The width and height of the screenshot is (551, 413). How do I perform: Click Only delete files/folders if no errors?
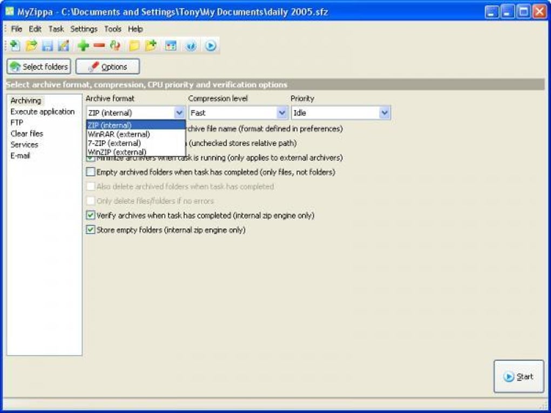91,201
